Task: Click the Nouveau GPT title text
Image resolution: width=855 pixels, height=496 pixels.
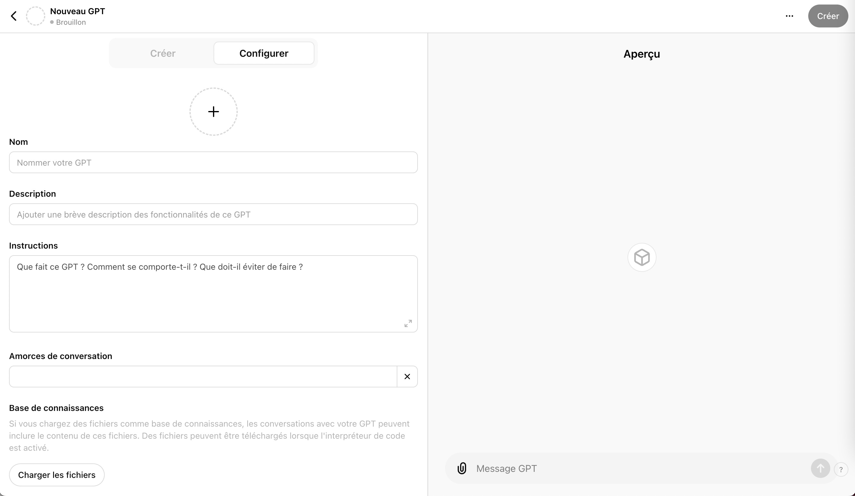Action: click(77, 11)
